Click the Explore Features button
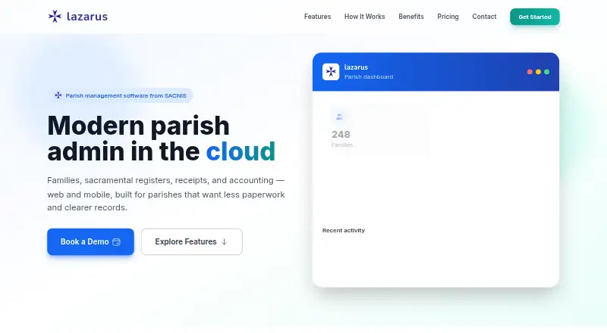 click(192, 242)
